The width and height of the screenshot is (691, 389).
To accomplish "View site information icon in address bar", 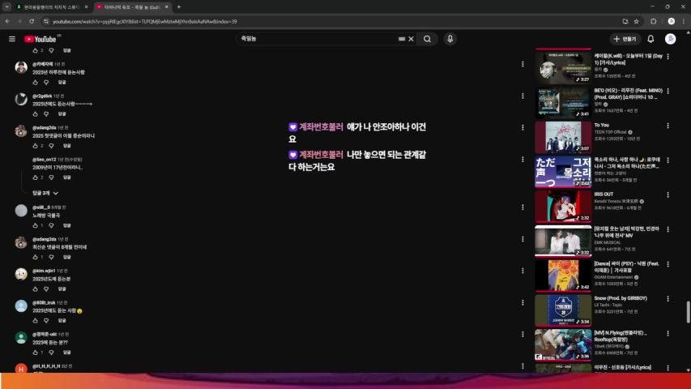I will coord(46,21).
